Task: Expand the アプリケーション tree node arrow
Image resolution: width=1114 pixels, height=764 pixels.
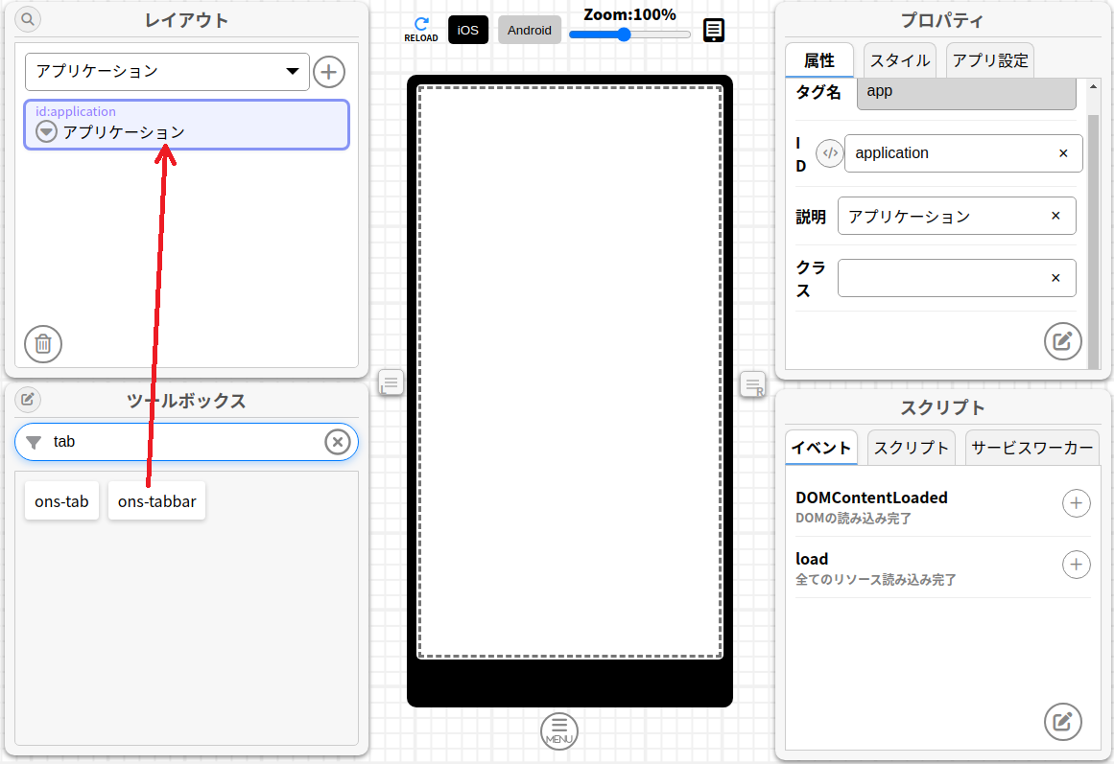Action: coord(46,132)
